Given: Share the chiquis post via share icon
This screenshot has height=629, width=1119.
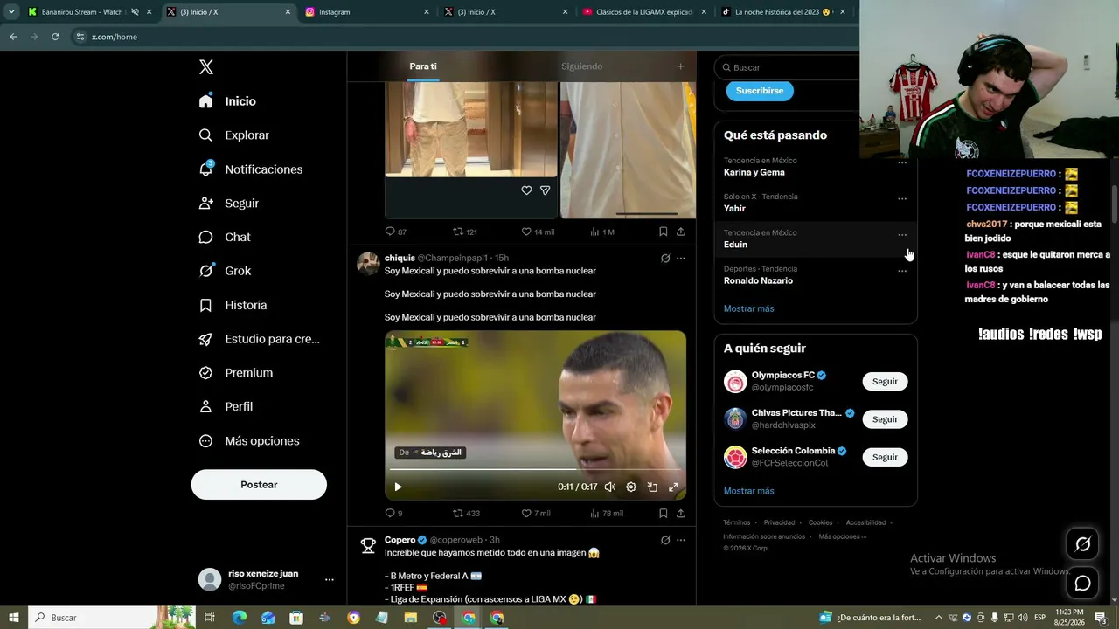Looking at the screenshot, I should (681, 513).
